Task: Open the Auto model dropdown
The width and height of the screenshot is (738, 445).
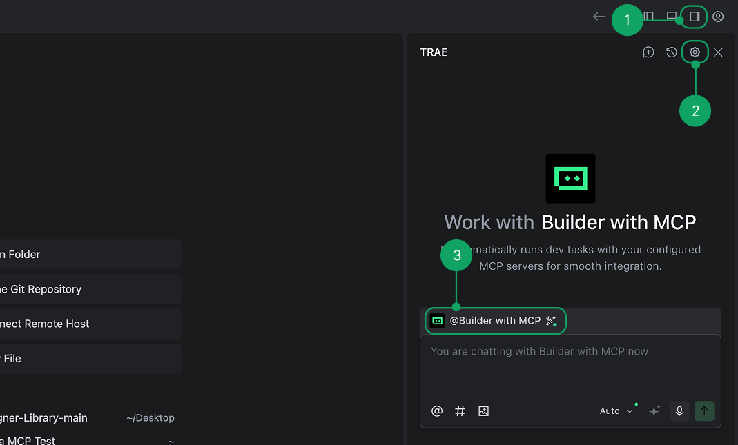Action: coord(616,411)
